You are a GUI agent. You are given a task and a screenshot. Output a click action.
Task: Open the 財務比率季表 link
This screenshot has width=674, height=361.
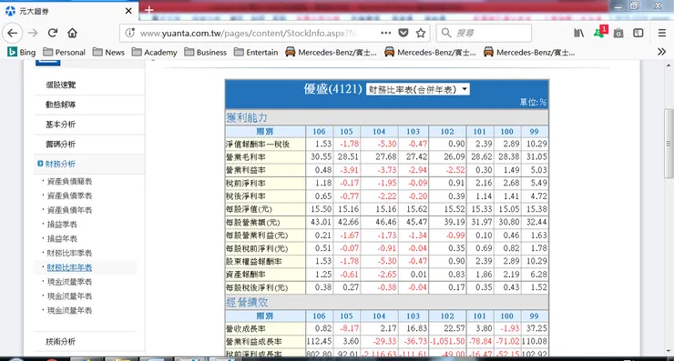point(69,254)
